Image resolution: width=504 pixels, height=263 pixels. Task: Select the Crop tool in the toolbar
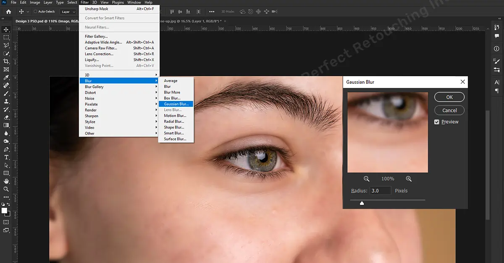(x=6, y=62)
